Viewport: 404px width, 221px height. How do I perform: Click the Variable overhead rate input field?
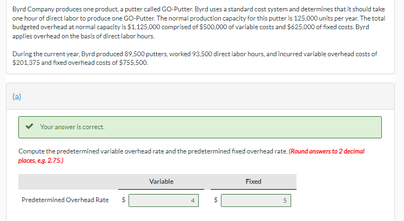tap(164, 200)
